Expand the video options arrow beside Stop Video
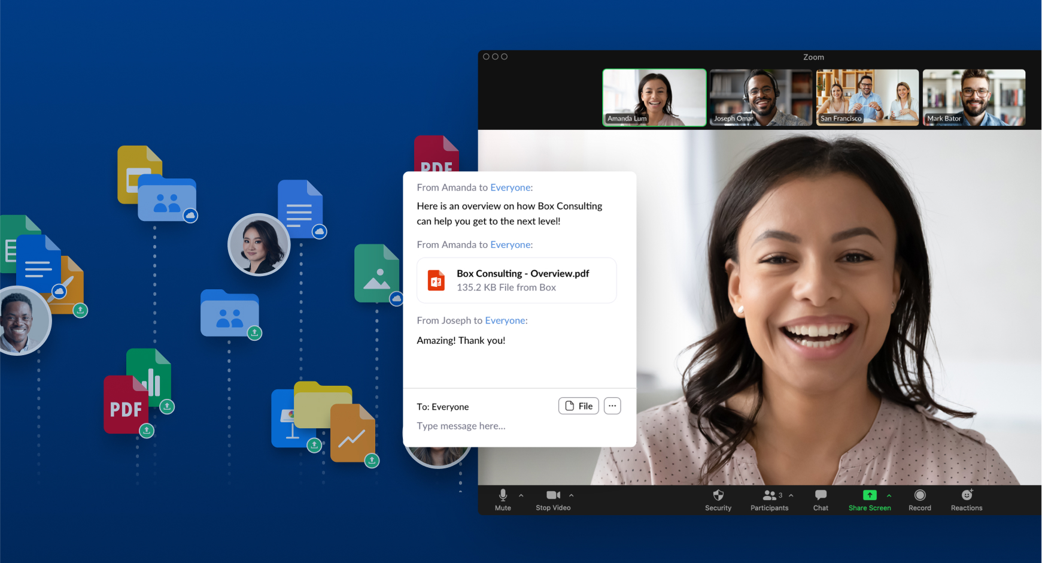 click(x=572, y=495)
